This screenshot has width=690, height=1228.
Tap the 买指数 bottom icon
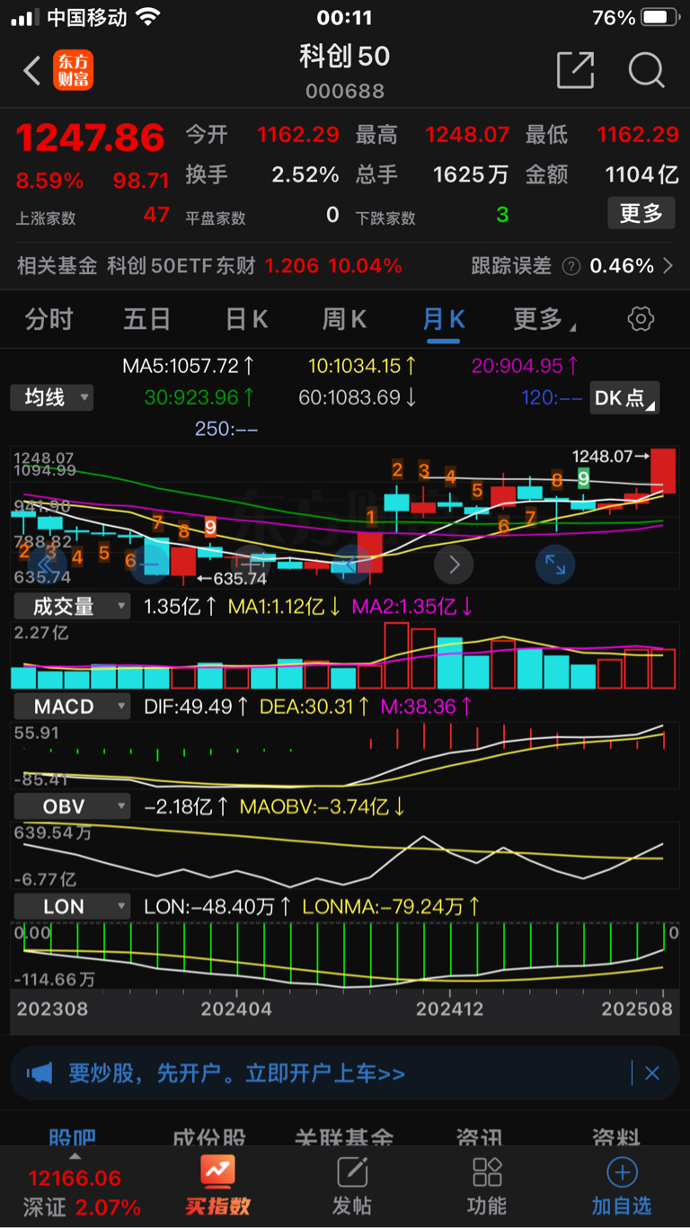(218, 1187)
